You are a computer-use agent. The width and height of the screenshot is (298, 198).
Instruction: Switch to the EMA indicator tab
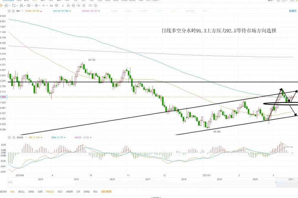(31, 192)
